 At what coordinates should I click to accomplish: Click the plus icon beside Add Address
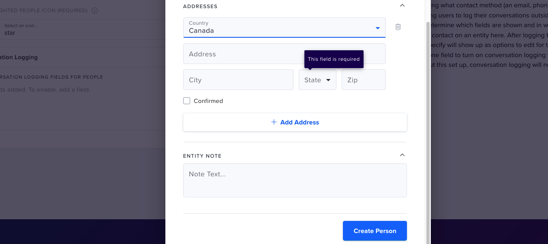pyautogui.click(x=274, y=122)
